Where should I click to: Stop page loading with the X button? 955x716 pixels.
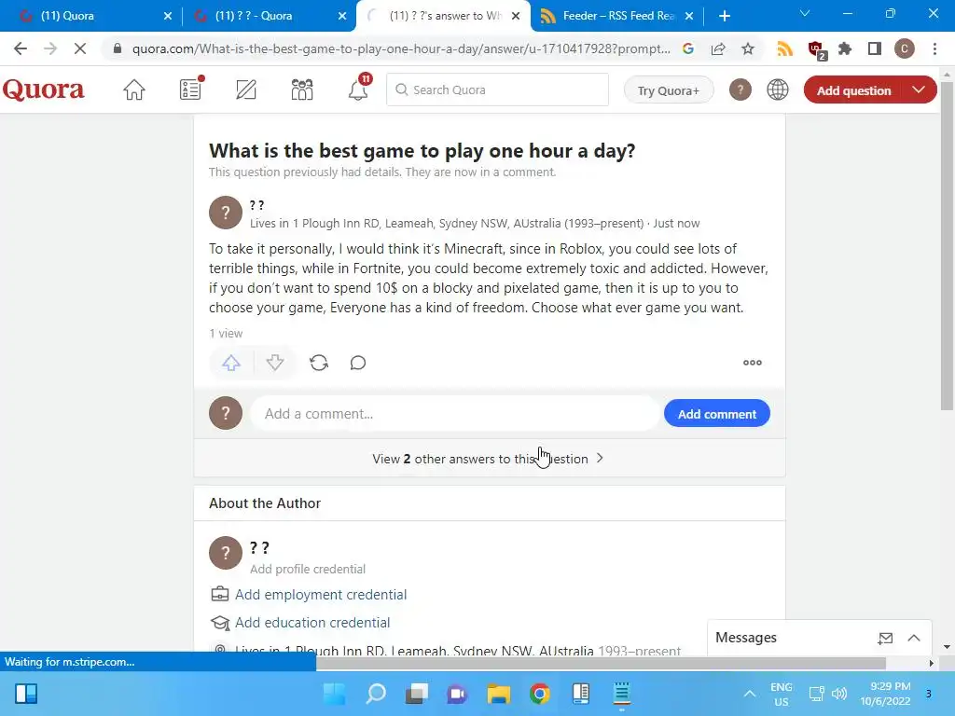click(x=80, y=48)
